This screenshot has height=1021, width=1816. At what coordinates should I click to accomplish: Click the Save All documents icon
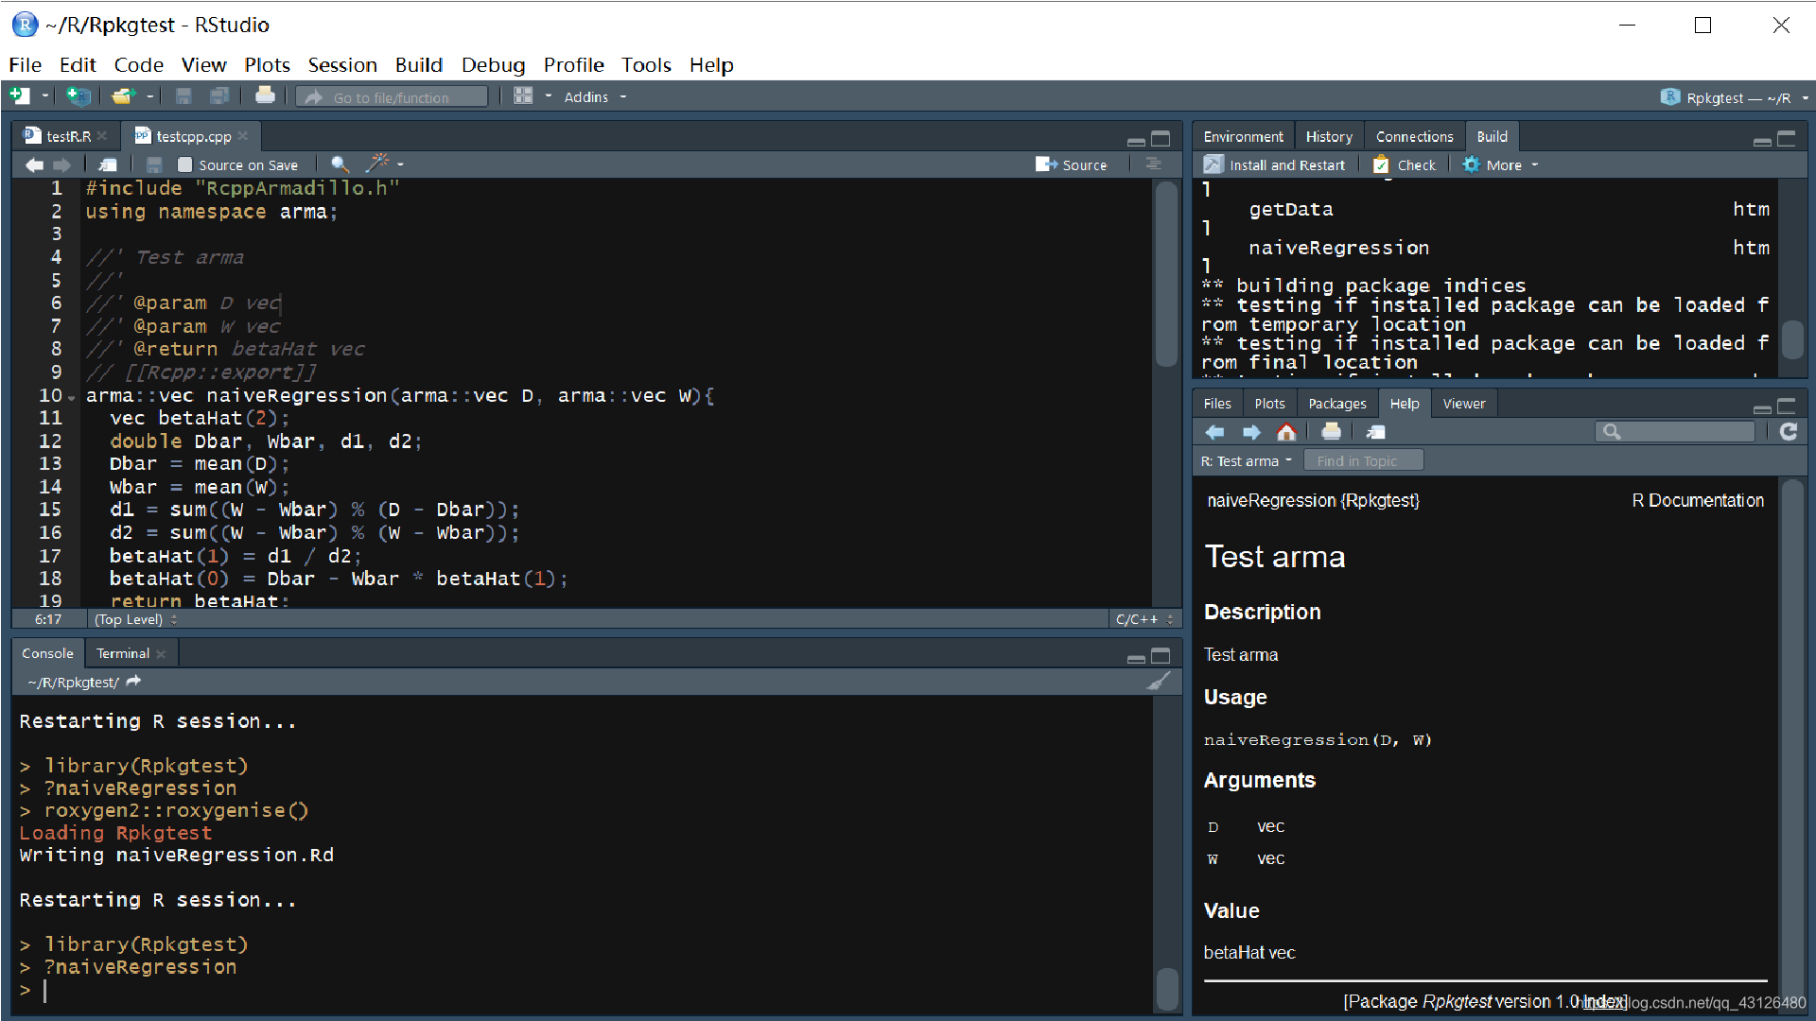[x=219, y=96]
